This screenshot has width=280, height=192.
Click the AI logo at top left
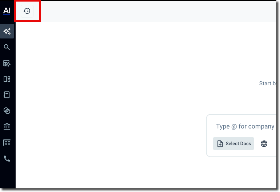coord(7,11)
